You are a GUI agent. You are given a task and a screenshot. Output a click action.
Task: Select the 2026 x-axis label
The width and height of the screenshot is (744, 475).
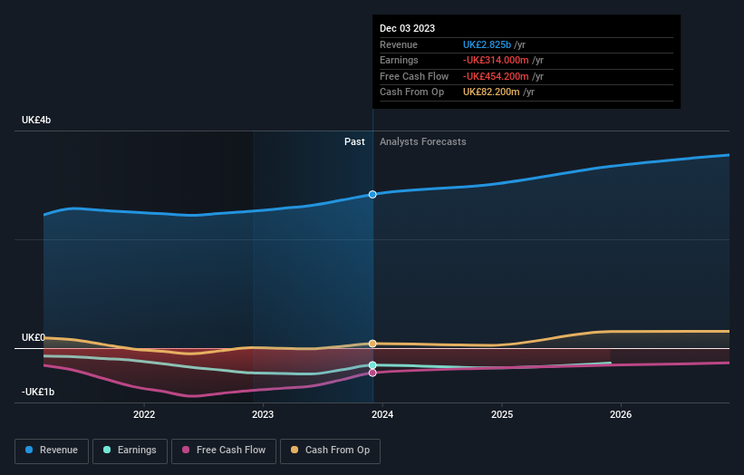(x=621, y=414)
